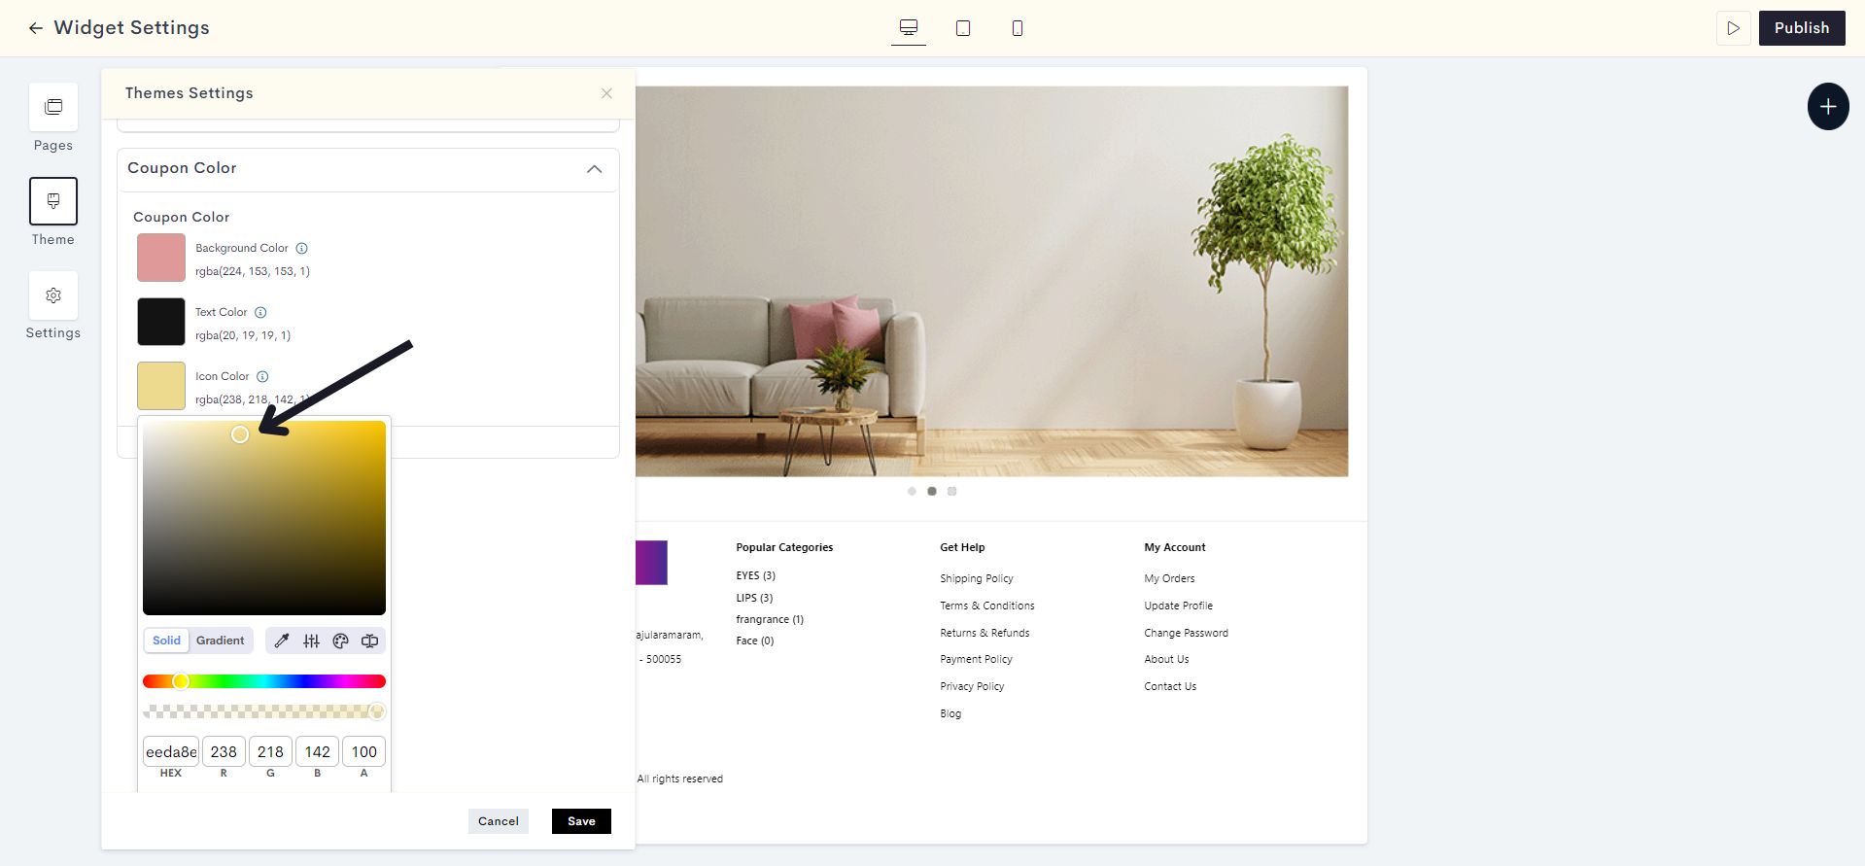Select the second carousel dot
Screen dimensions: 1865x866
(932, 491)
